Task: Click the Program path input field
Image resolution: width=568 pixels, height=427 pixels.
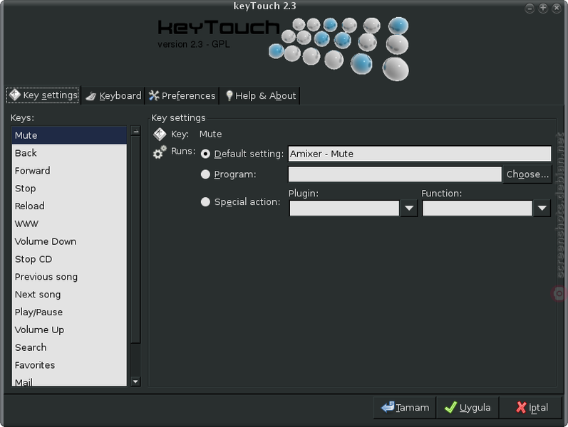Action: pyautogui.click(x=395, y=174)
